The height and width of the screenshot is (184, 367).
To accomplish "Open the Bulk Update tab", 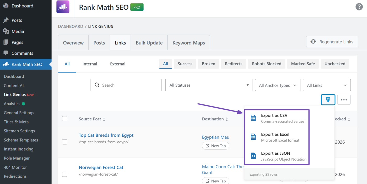I will point(149,43).
